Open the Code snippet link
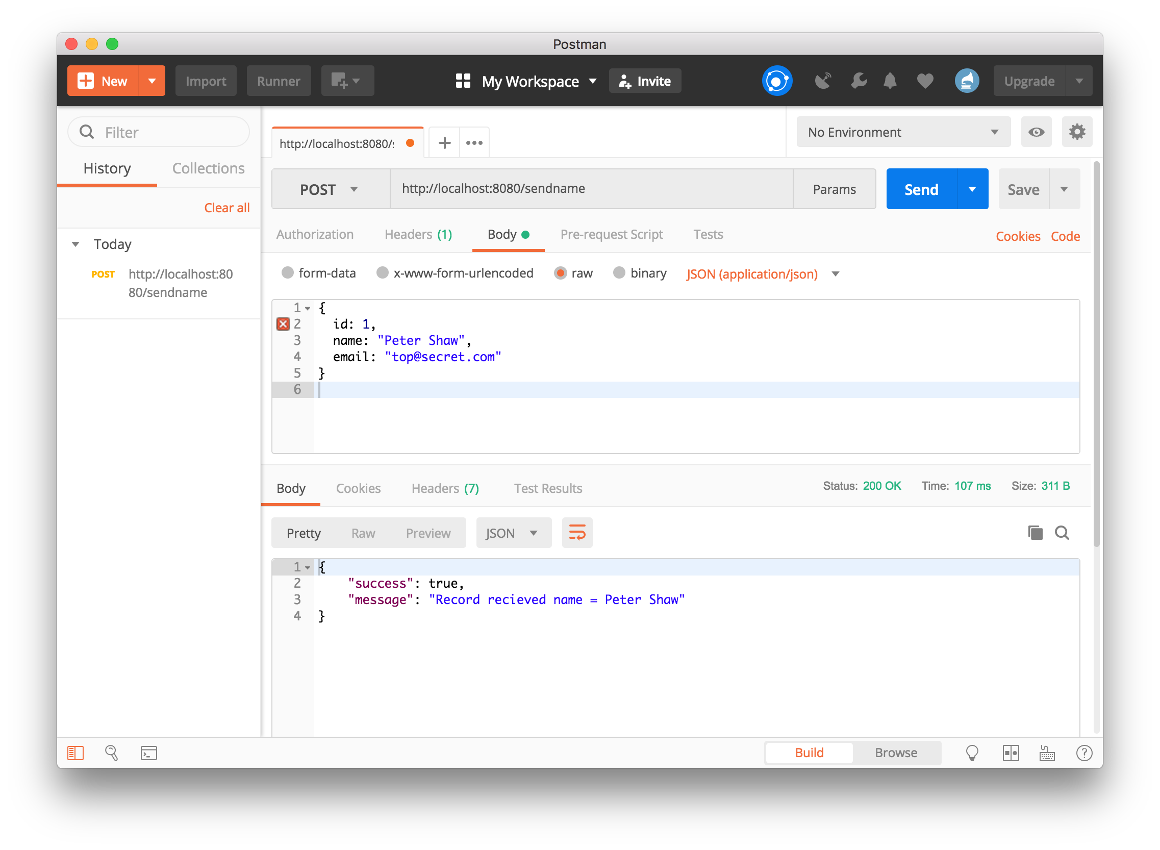The height and width of the screenshot is (850, 1160). point(1065,236)
